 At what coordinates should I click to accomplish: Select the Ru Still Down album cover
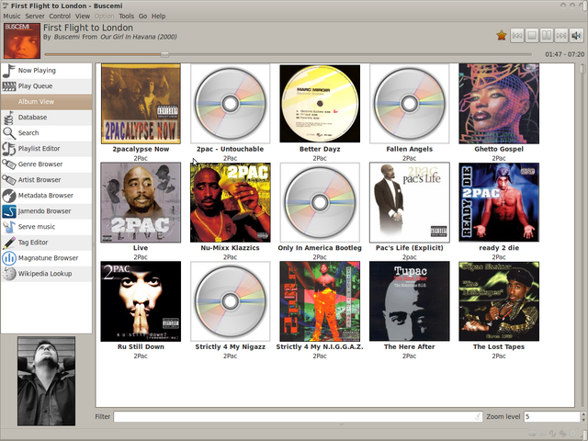(141, 301)
